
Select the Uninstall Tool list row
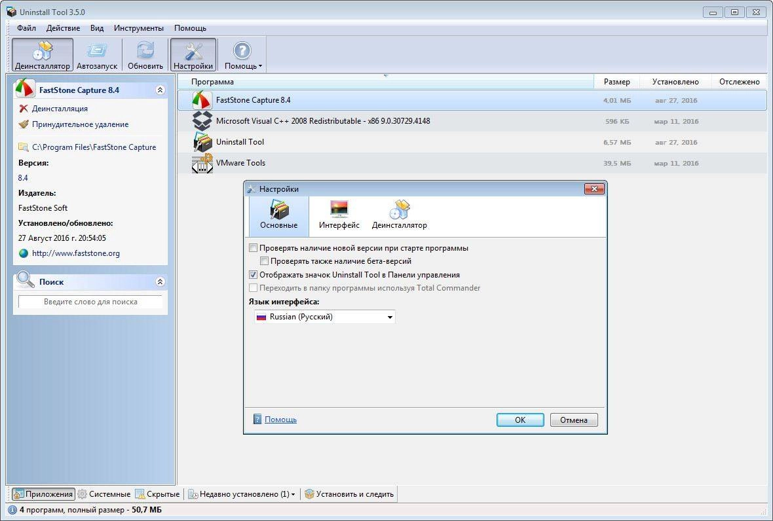pos(472,142)
